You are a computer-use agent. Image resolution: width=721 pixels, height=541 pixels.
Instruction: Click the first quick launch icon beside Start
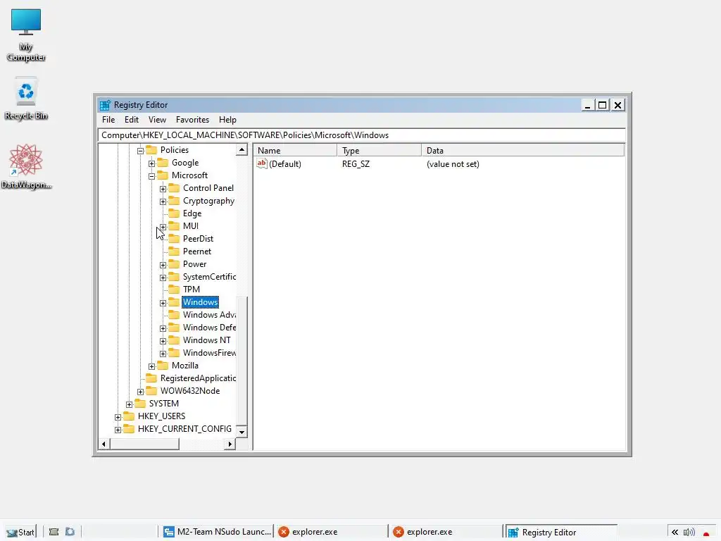(x=54, y=532)
